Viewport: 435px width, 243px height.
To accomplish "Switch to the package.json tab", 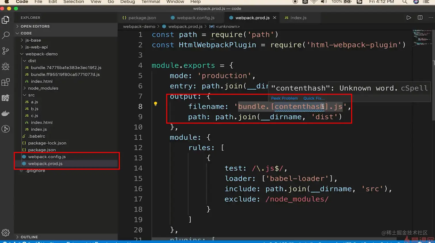I will [139, 18].
